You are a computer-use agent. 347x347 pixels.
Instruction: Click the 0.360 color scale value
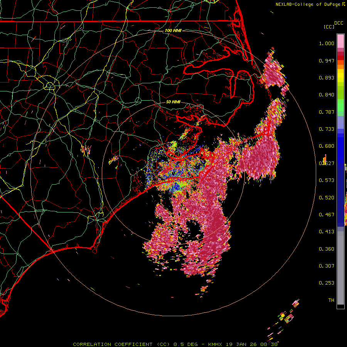point(327,249)
